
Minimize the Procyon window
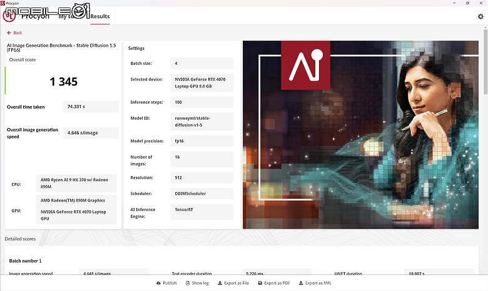point(454,3)
